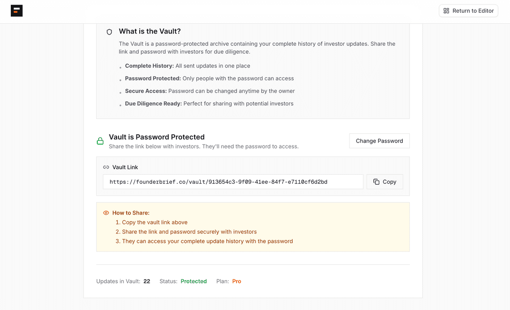This screenshot has height=310, width=510.
Task: Click the shield icon beside Vault heading
Action: [x=109, y=32]
